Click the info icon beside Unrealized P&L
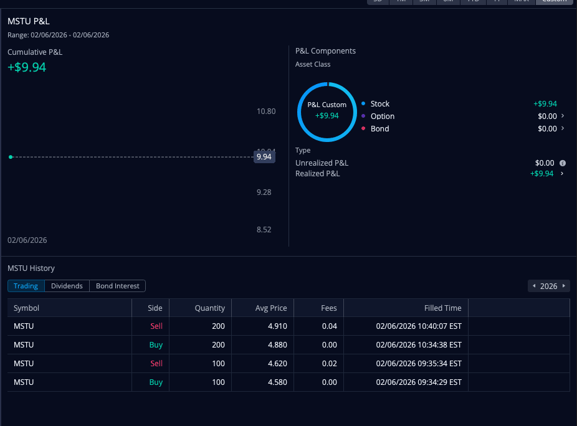Screen dimensions: 577x426 pos(563,163)
